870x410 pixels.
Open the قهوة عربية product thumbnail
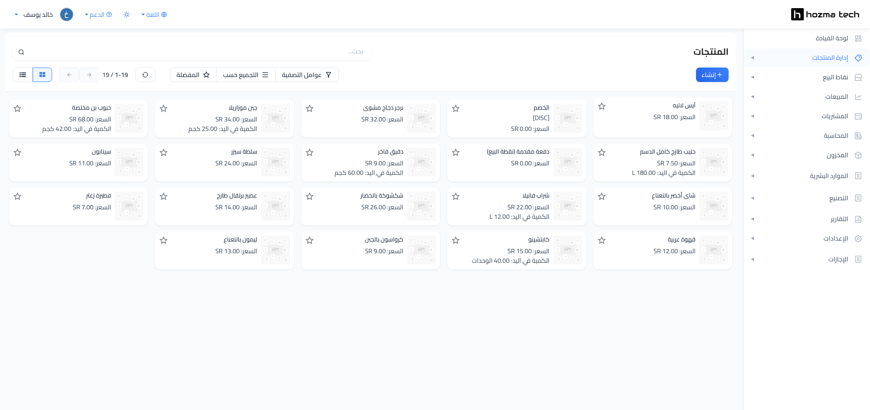[713, 250]
